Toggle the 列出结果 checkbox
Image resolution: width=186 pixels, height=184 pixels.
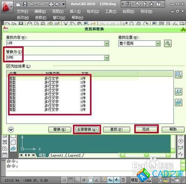[8, 66]
